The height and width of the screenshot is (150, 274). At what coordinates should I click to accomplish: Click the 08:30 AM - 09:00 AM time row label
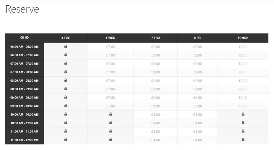click(x=24, y=89)
